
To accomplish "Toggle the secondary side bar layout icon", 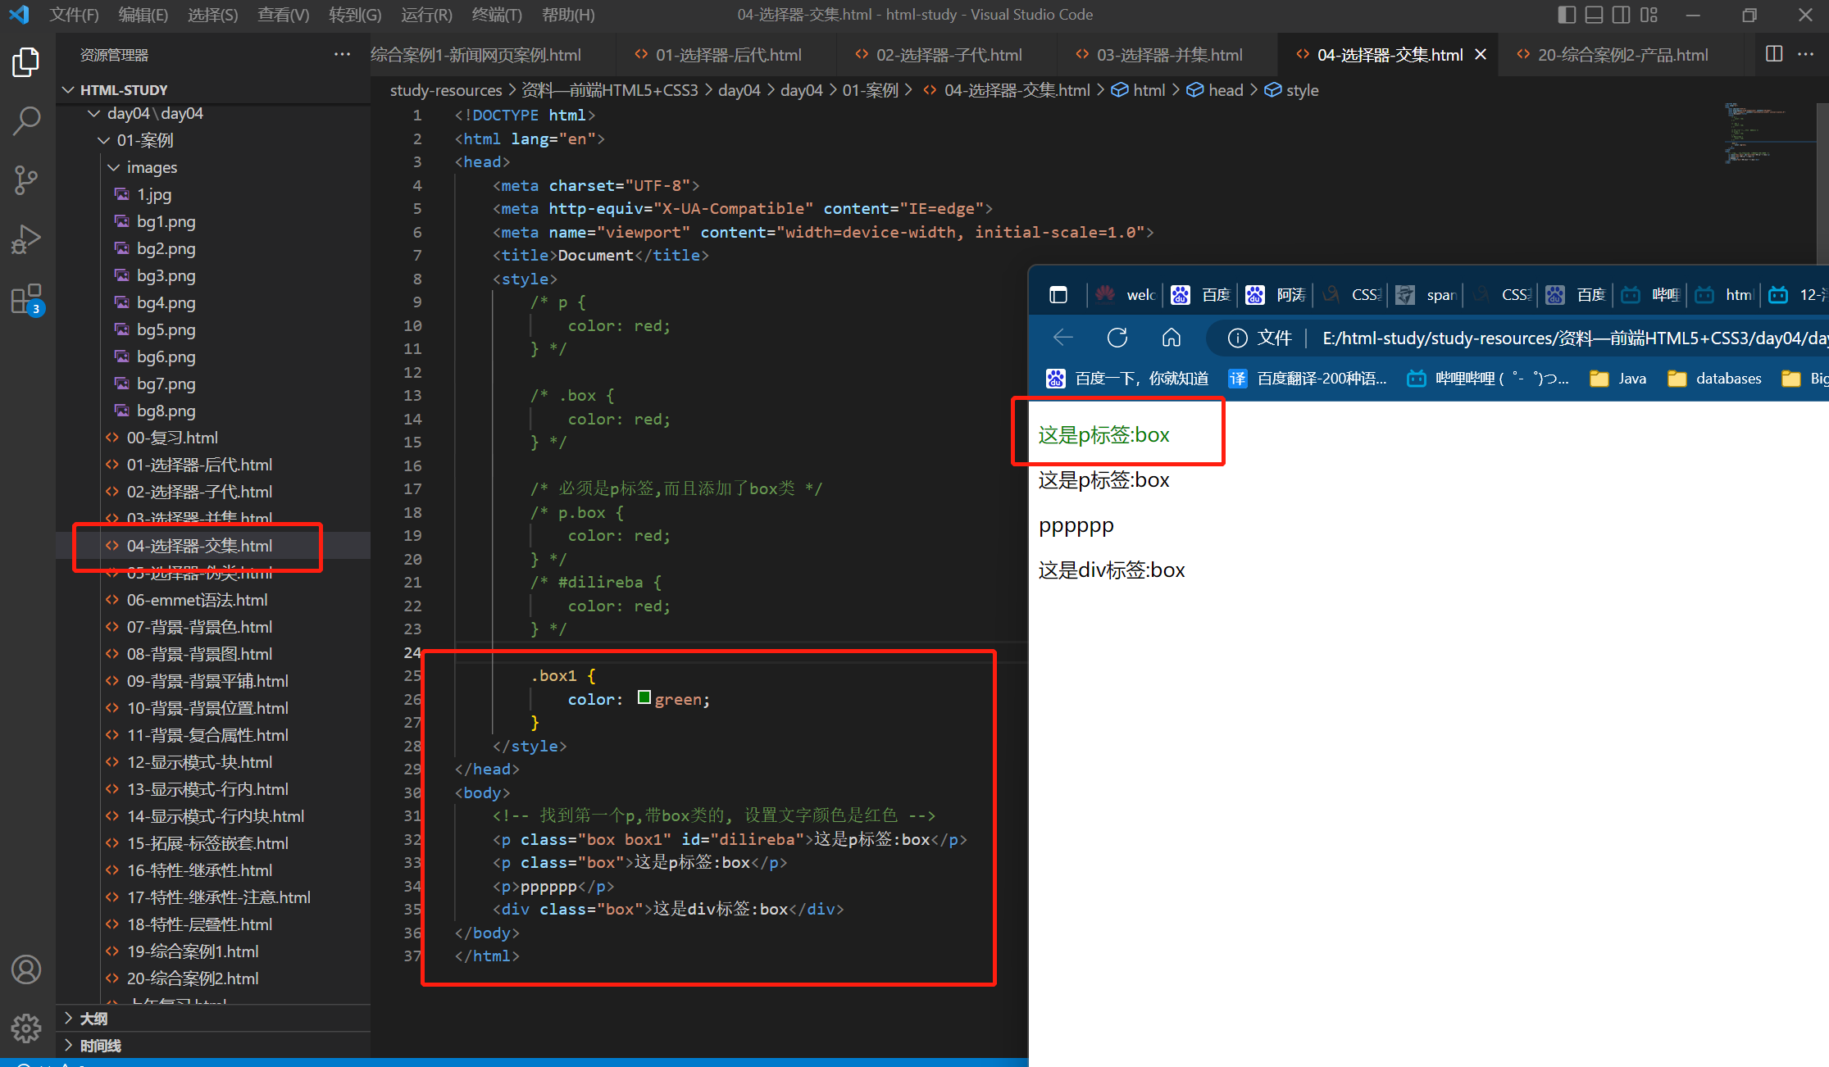I will (x=1621, y=15).
